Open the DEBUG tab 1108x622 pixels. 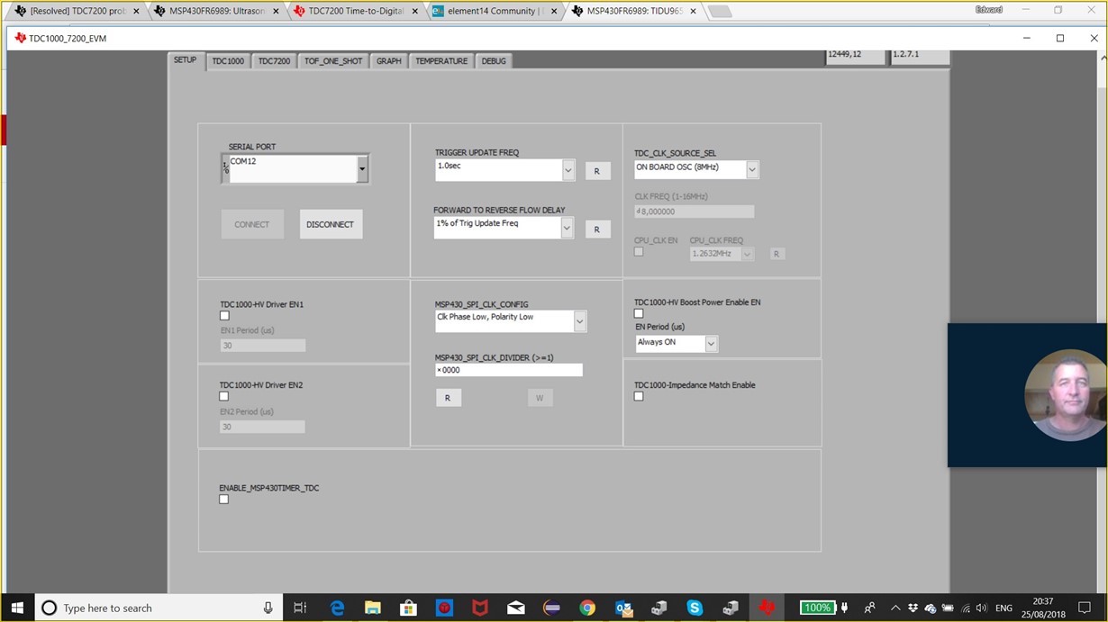(494, 61)
